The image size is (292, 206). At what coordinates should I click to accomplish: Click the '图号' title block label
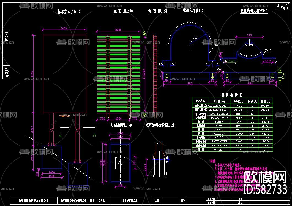(183, 200)
